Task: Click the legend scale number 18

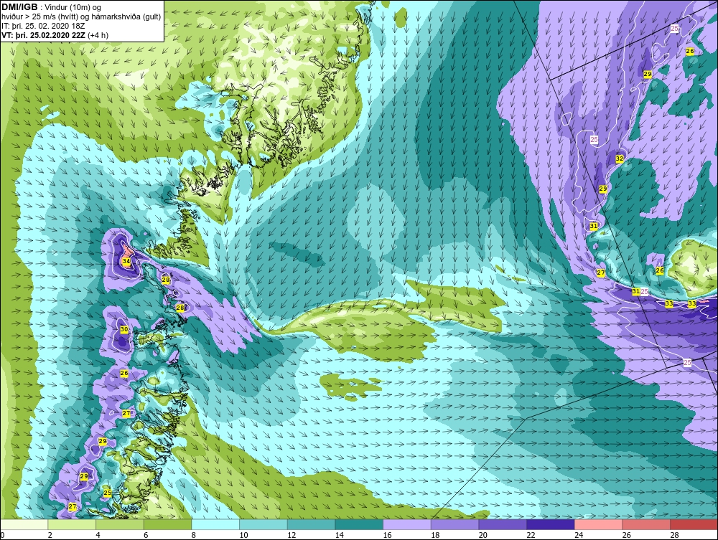Action: (435, 535)
